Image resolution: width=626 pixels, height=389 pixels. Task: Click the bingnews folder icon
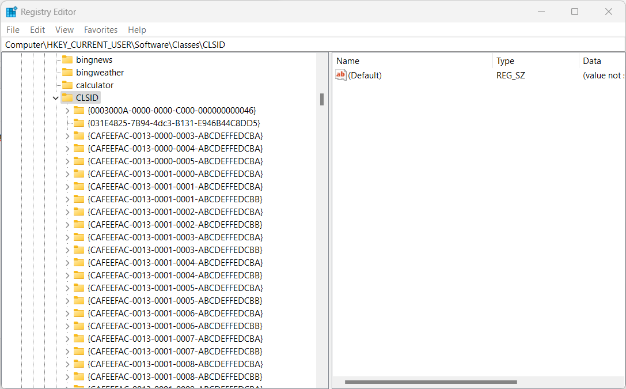67,60
